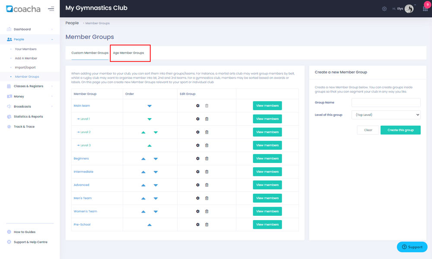The width and height of the screenshot is (432, 259).
Task: Collapse the People sidebar section
Action: click(19, 39)
